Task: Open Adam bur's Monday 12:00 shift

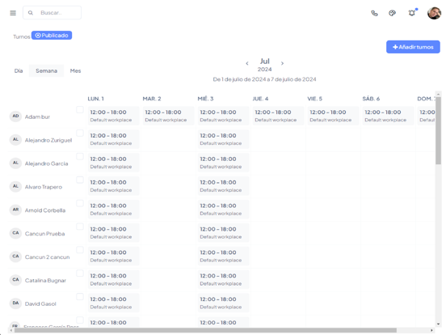Action: [113, 116]
